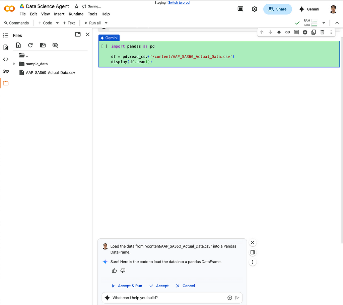The width and height of the screenshot is (343, 305).
Task: Click Run all
Action: [92, 23]
